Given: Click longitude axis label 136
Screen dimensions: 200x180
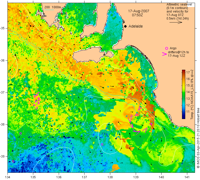Looking at the screenshot, I should [x=59, y=177].
